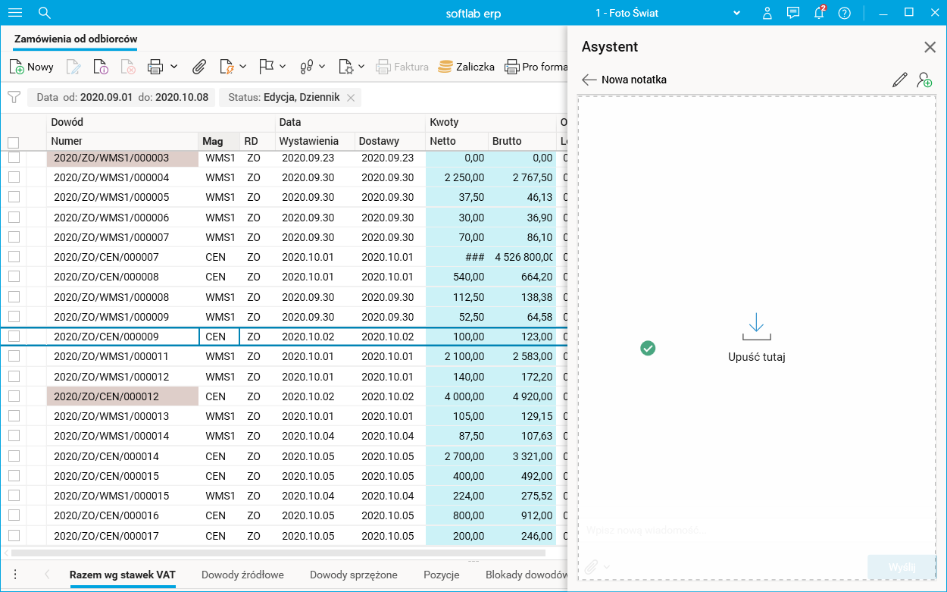The width and height of the screenshot is (947, 592).
Task: Open the Pozycje tab
Action: [x=441, y=575]
